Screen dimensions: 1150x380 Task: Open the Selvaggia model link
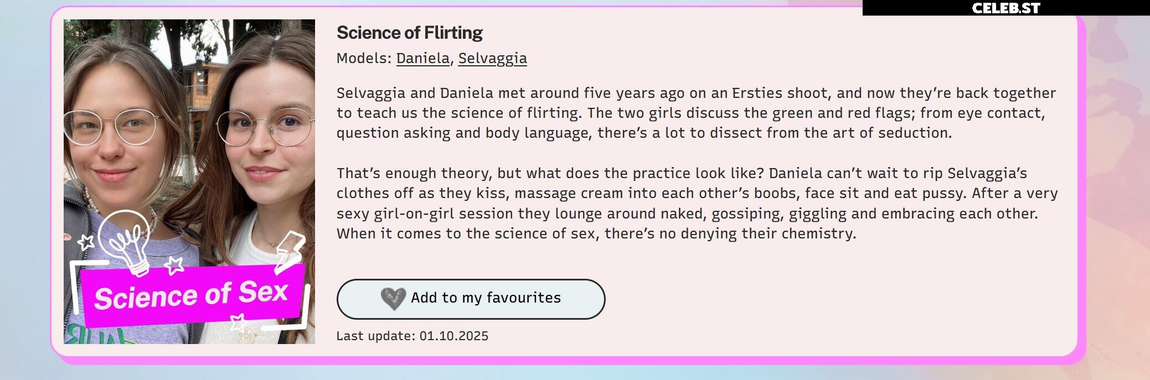click(x=492, y=58)
